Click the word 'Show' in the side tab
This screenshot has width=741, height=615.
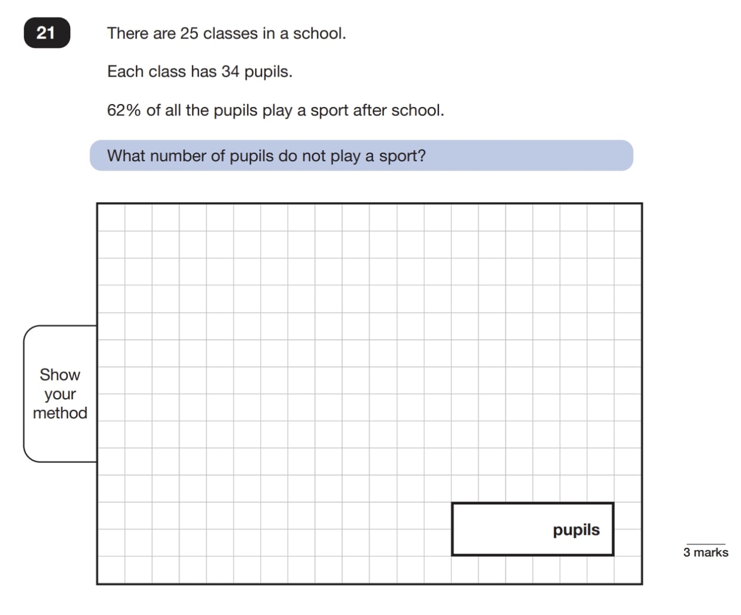point(60,374)
